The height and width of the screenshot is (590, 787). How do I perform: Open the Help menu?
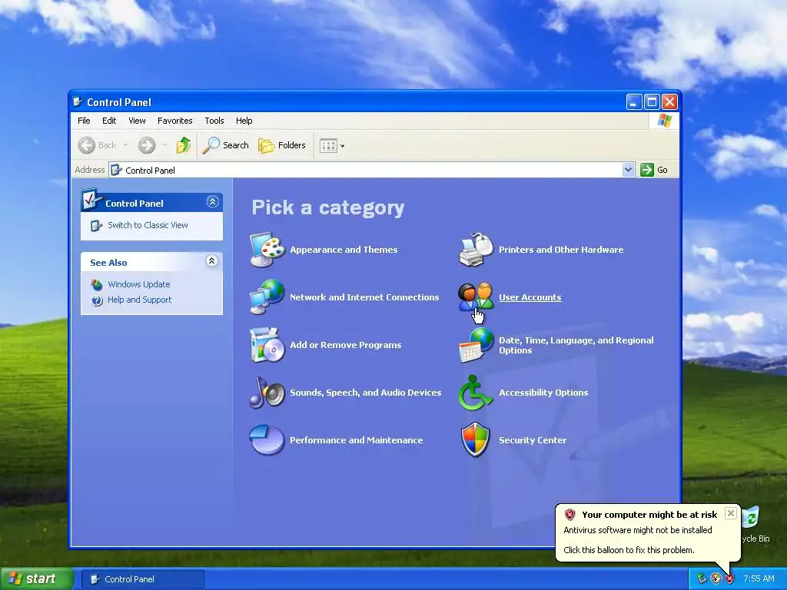click(244, 121)
